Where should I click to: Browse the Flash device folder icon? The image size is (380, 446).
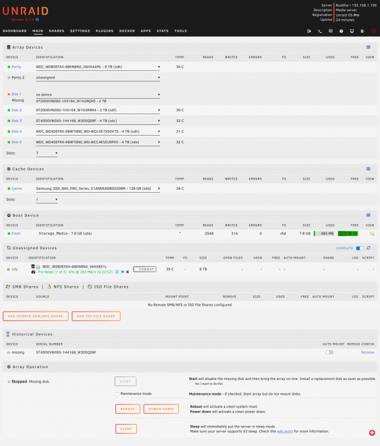point(372,234)
